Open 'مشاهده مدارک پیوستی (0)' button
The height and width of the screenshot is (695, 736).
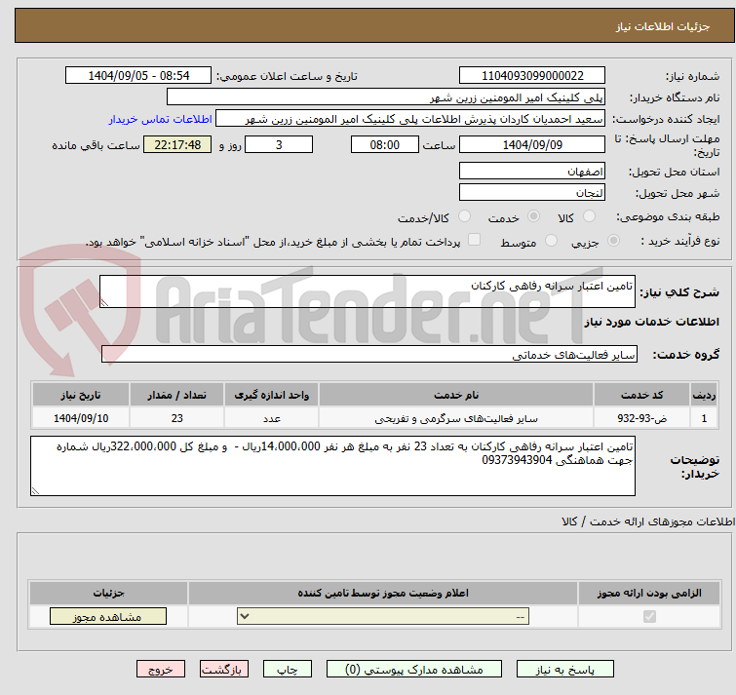click(414, 669)
